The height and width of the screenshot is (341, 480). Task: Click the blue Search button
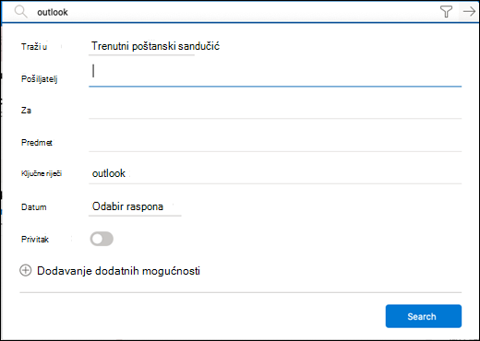click(x=424, y=316)
